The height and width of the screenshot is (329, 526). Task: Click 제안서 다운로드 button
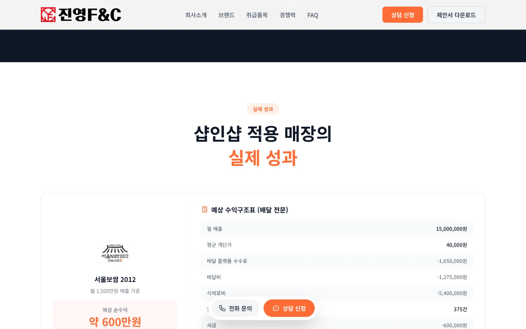click(456, 15)
